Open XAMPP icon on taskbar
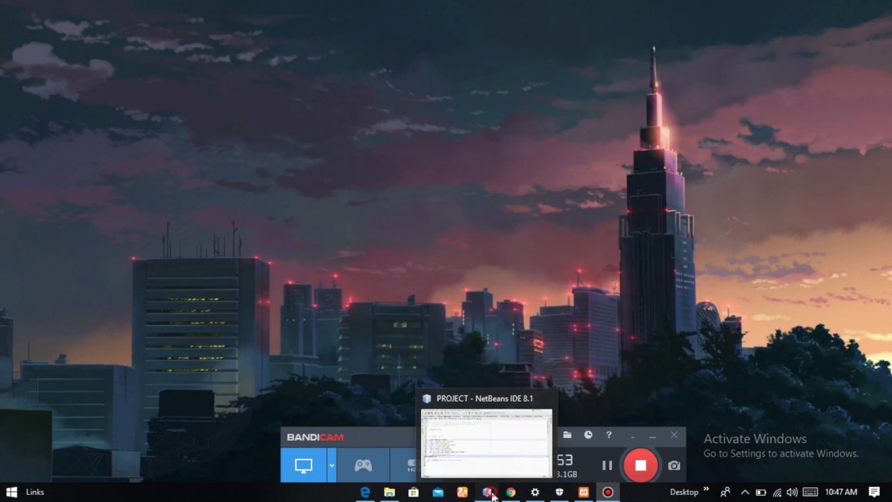This screenshot has width=892, height=502. [583, 492]
